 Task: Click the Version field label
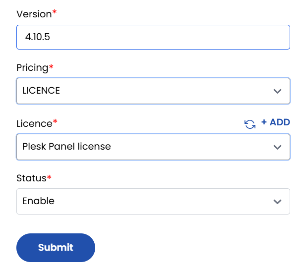tap(34, 14)
